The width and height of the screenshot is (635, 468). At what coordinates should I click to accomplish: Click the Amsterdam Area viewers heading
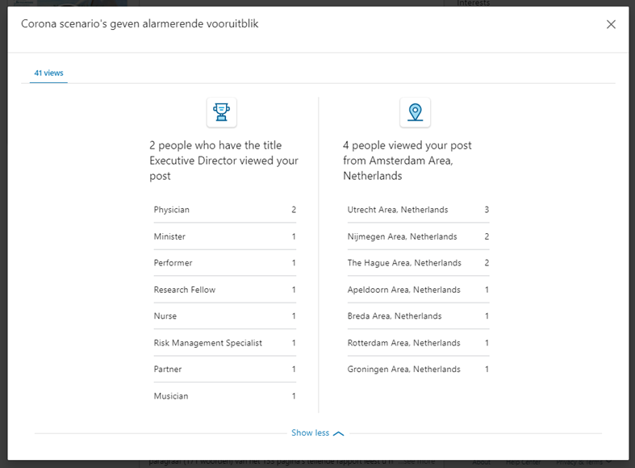click(407, 161)
